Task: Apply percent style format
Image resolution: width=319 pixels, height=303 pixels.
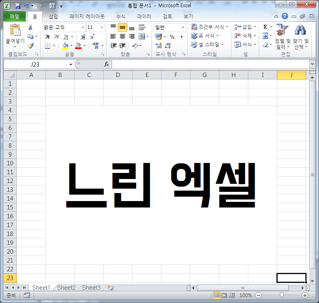Action: tap(172, 37)
